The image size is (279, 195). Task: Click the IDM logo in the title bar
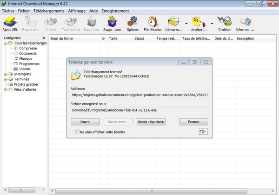click(4, 4)
